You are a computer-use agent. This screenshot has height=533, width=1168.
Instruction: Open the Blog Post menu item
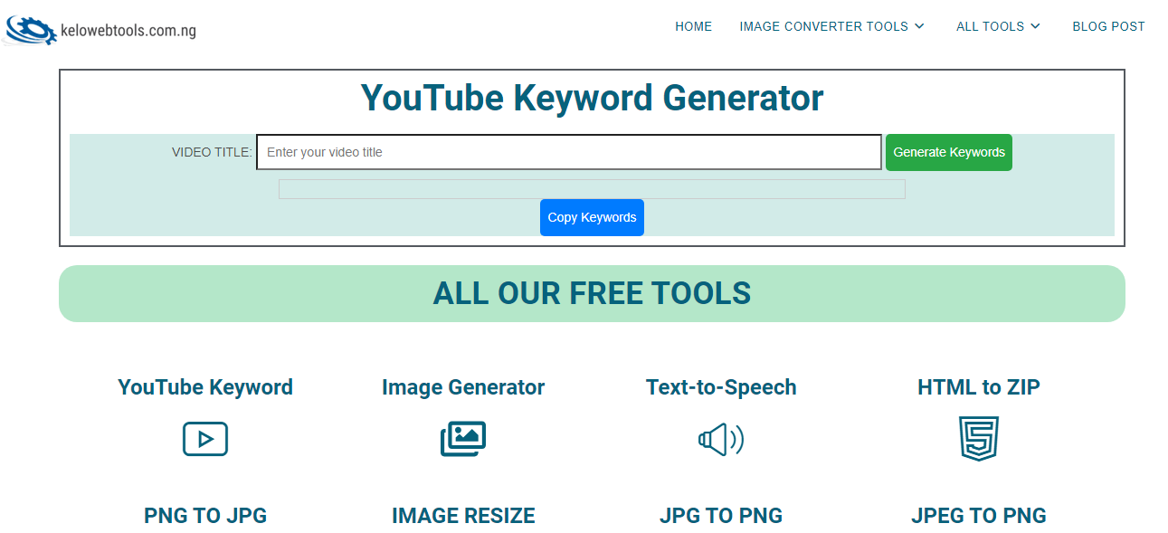pos(1109,26)
